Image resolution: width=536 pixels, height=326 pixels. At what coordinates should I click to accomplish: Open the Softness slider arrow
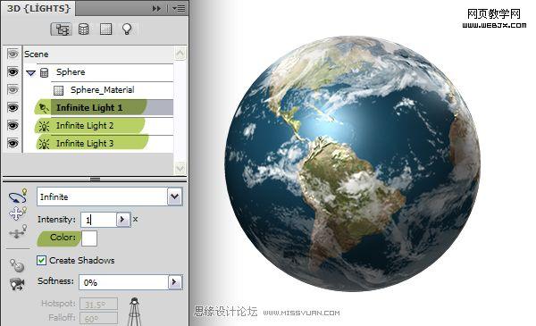pyautogui.click(x=175, y=282)
